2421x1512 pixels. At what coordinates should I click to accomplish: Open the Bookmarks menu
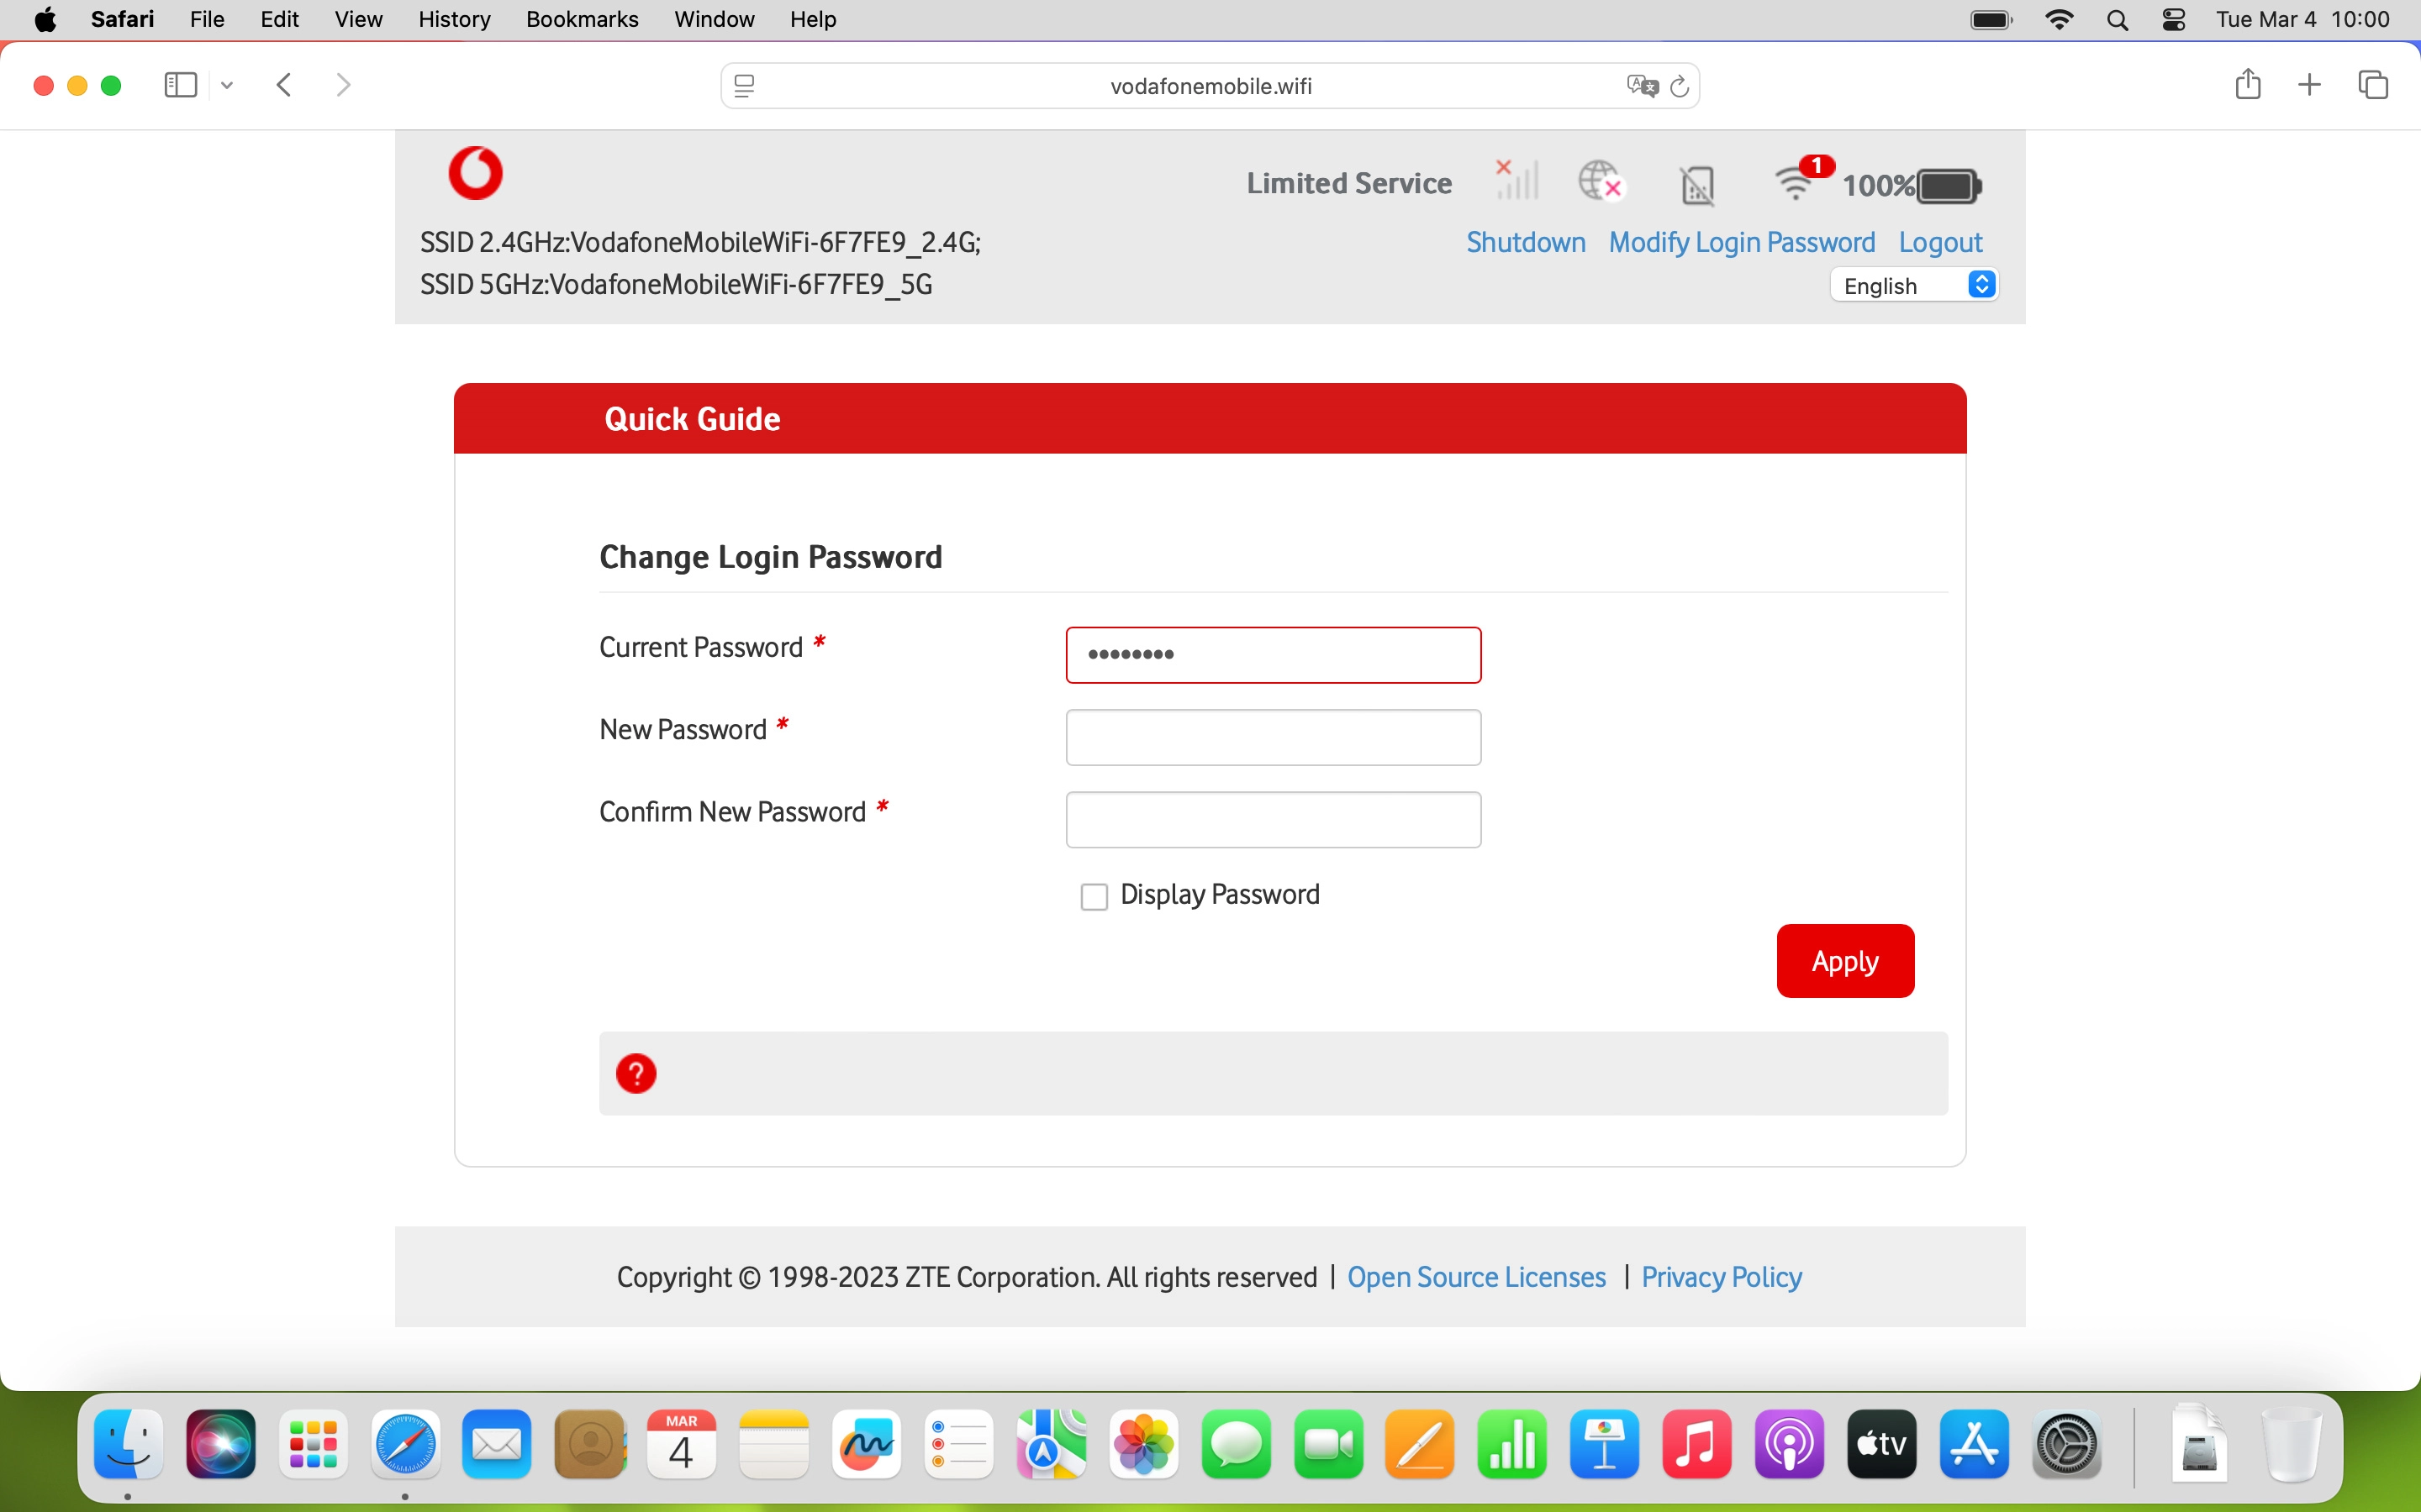(581, 19)
